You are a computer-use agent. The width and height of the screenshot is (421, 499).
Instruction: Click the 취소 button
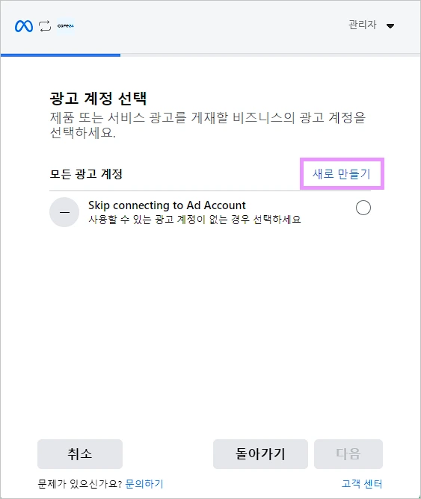[x=80, y=454]
